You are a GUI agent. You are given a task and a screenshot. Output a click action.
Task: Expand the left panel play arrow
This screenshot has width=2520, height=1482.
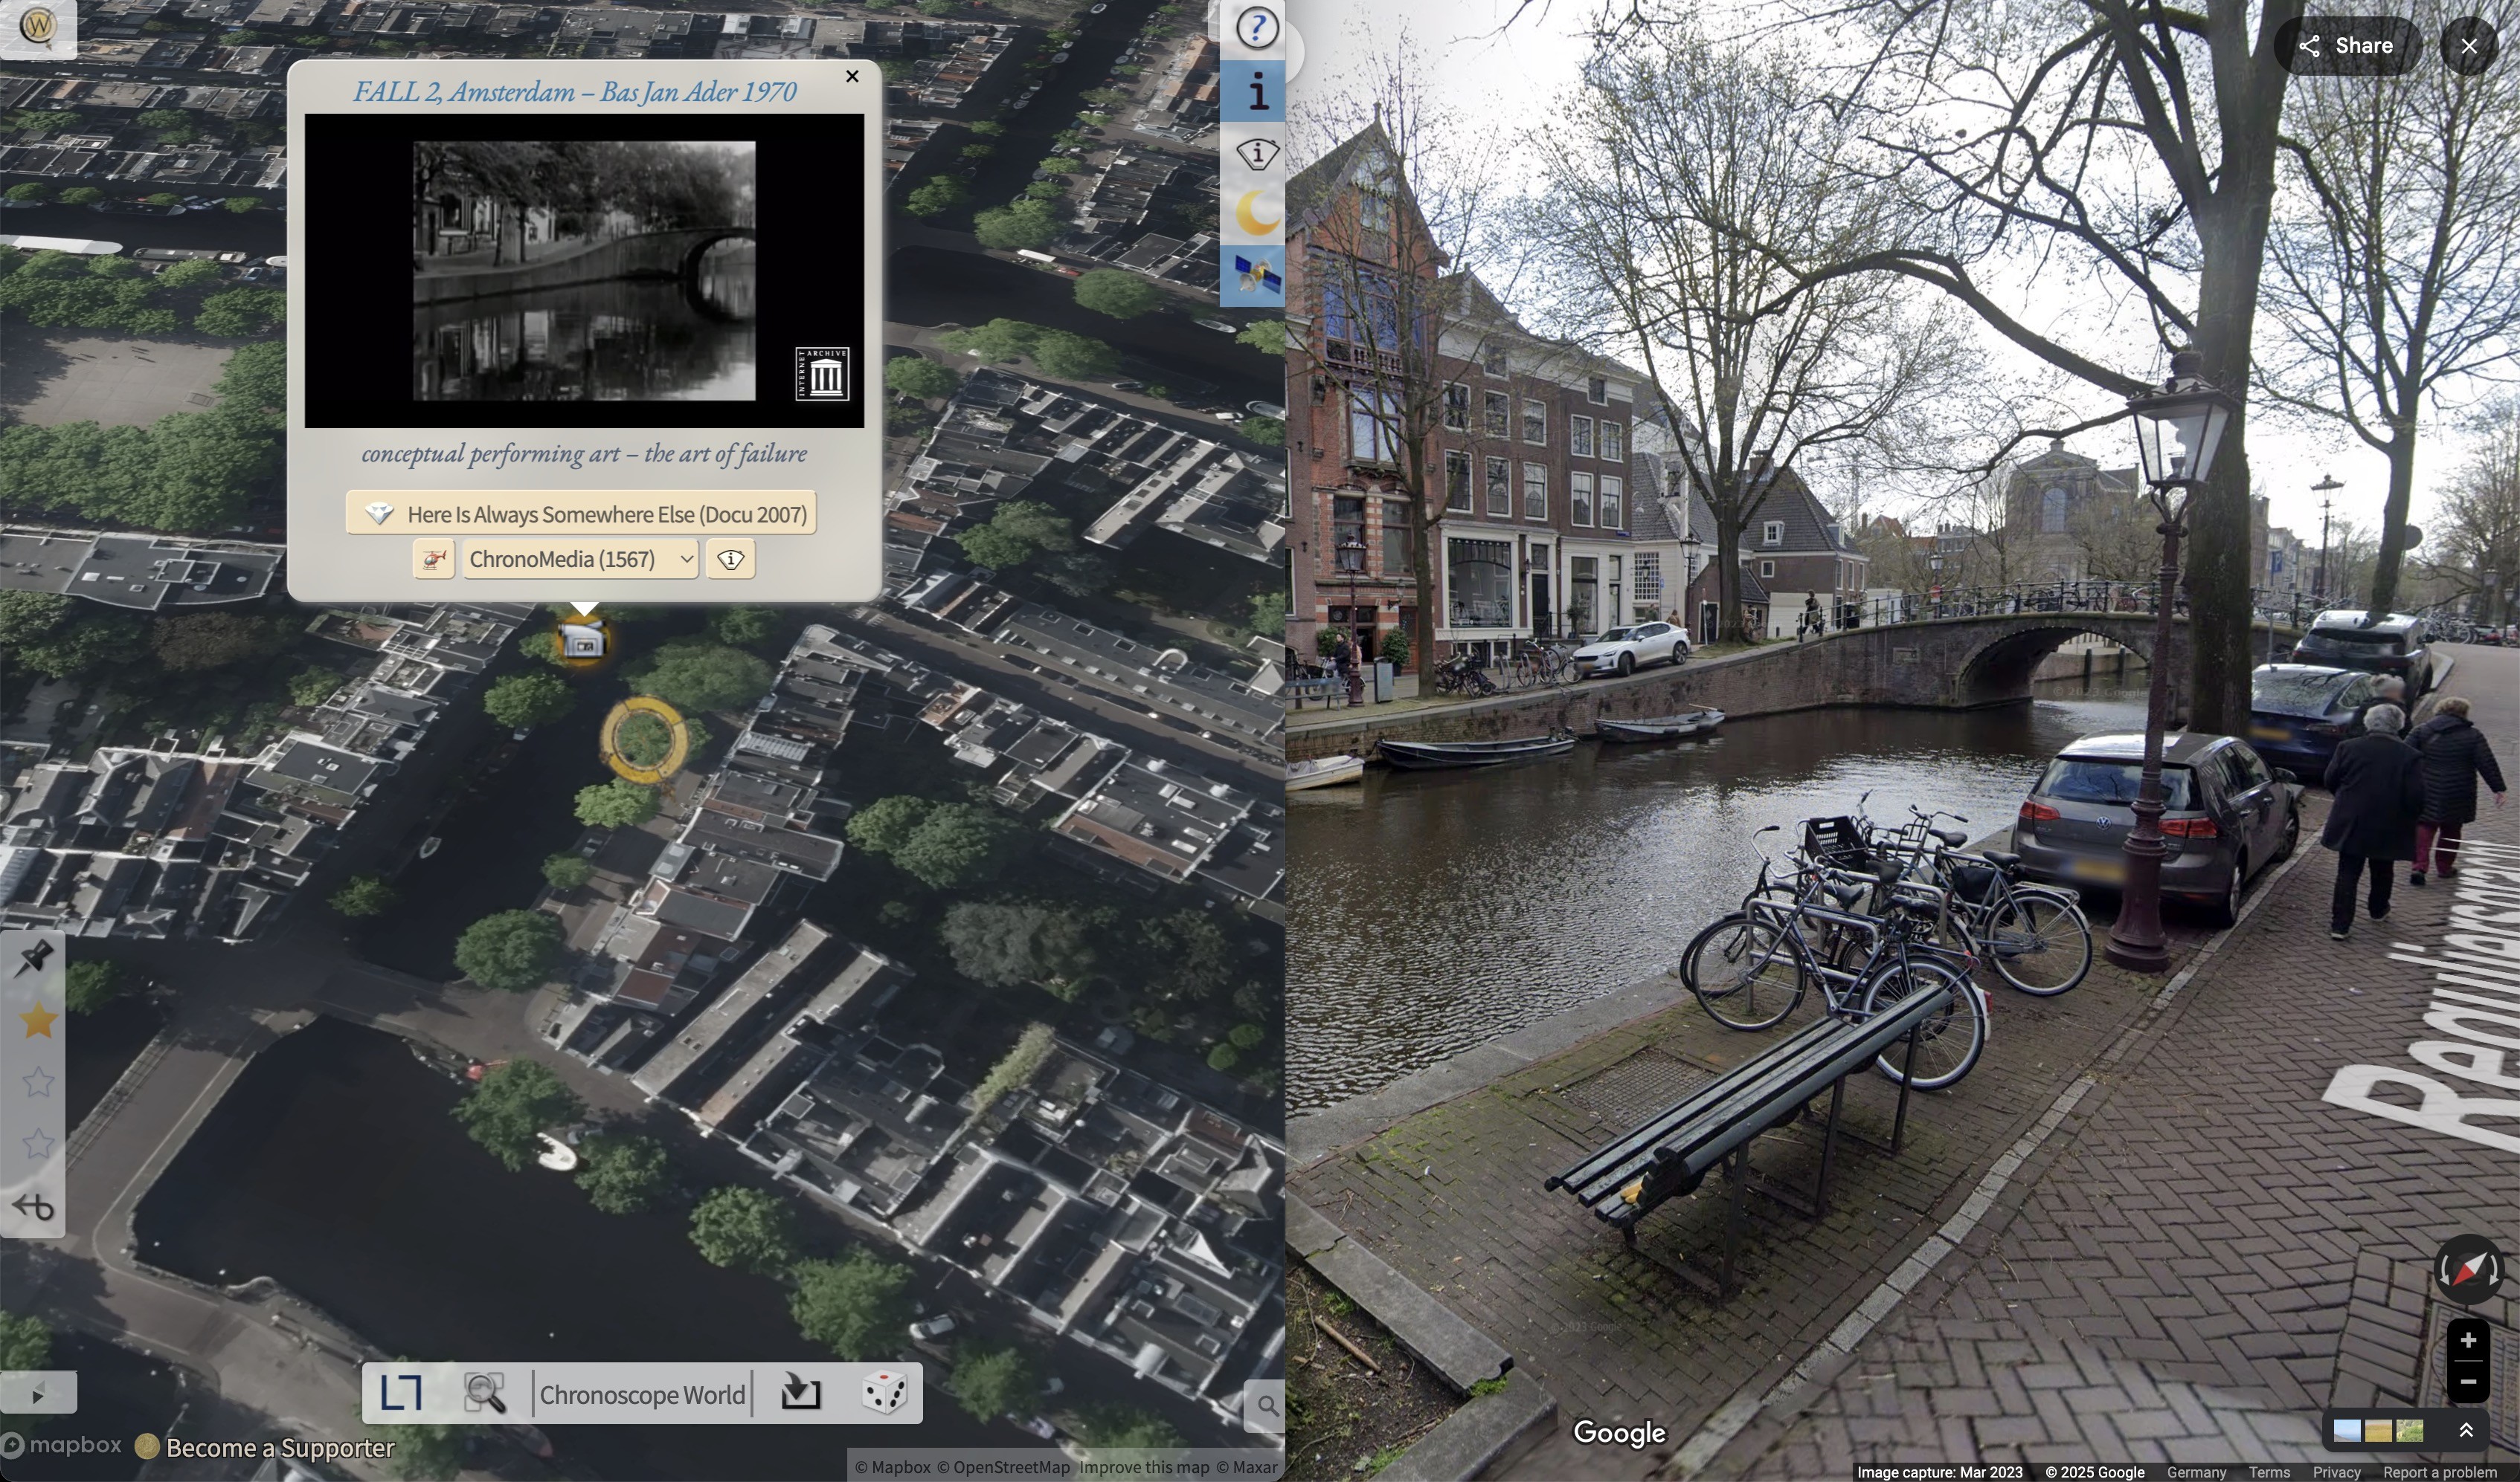pos(38,1395)
